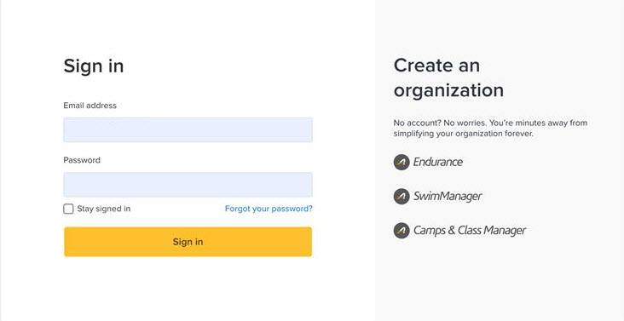Click the 'Email address' field label
The height and width of the screenshot is (321, 624).
90,106
